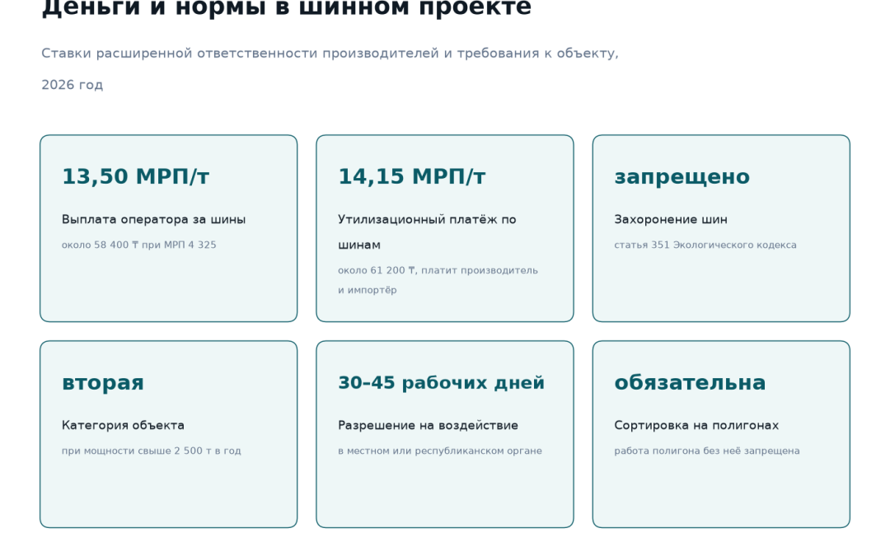Click the heading "Деньги и нормы в шинном проекте"
The height and width of the screenshot is (556, 890).
[286, 8]
